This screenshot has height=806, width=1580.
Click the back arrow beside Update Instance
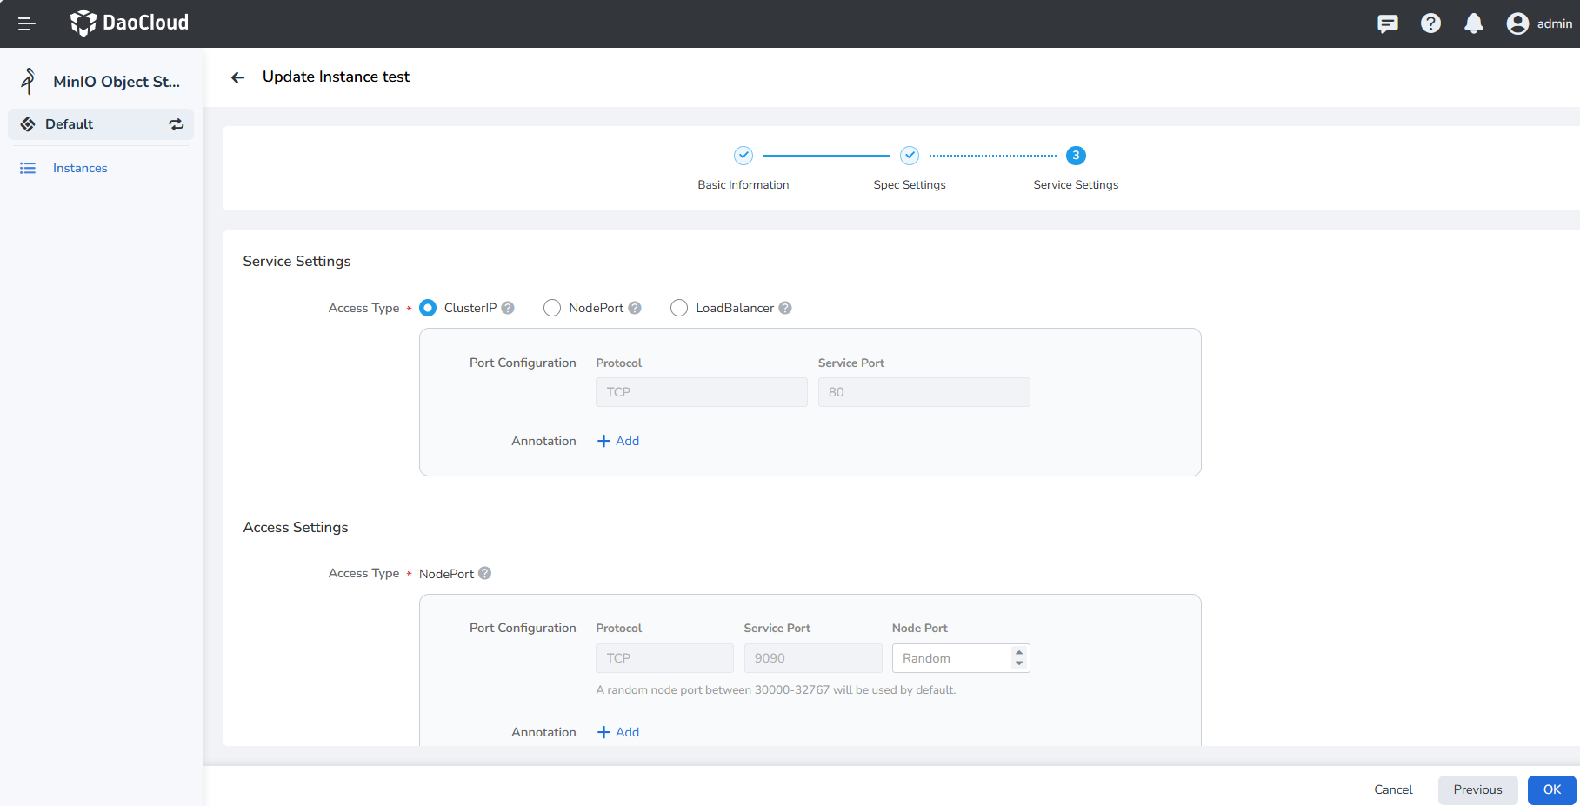237,77
